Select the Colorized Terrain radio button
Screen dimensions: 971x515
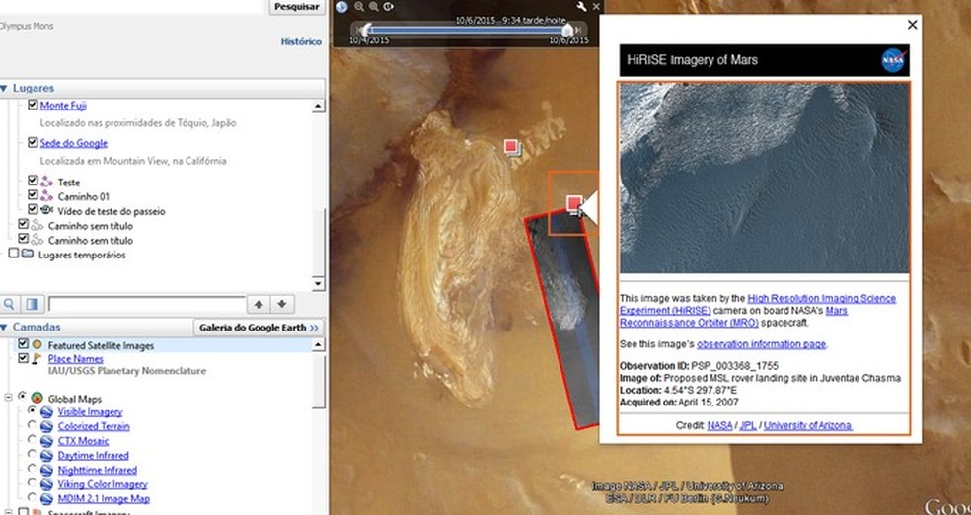tap(32, 425)
